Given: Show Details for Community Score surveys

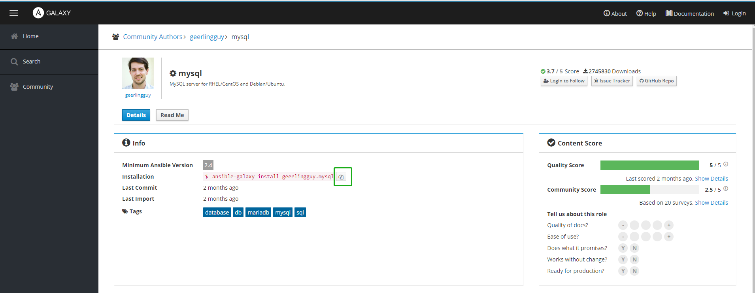Looking at the screenshot, I should [712, 203].
